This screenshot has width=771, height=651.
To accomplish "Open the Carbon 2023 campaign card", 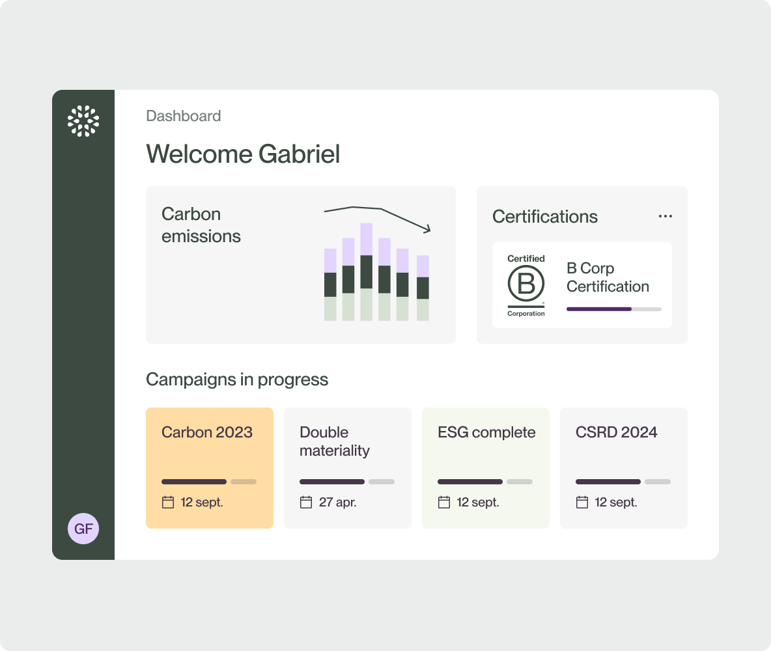I will coord(210,467).
